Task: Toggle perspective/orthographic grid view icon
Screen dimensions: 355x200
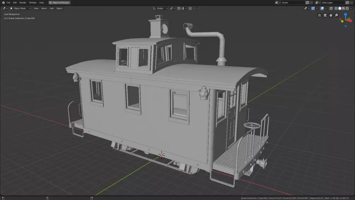Action: pyautogui.click(x=319, y=15)
